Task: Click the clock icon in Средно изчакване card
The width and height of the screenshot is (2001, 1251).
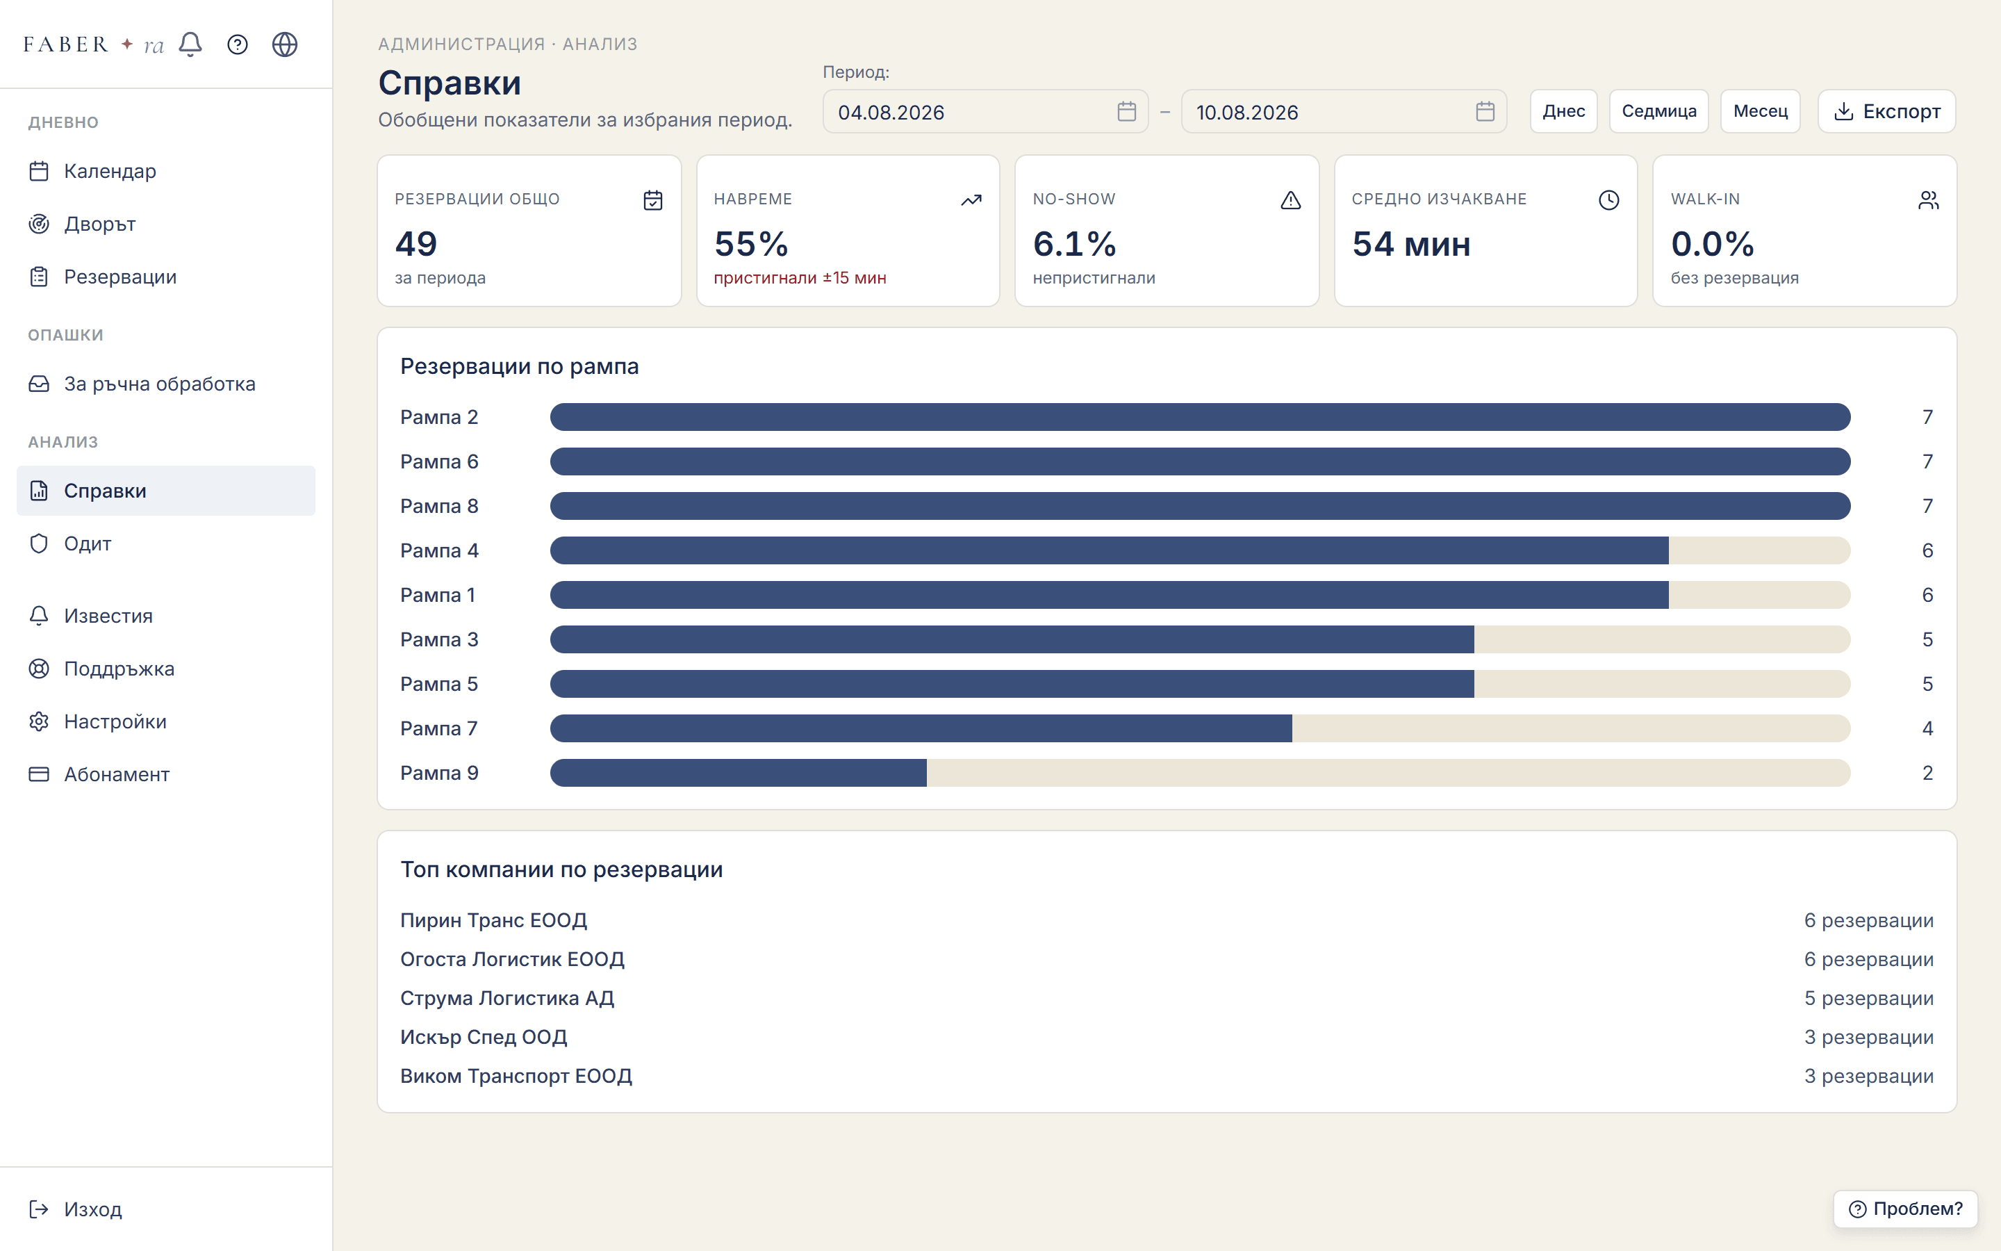Action: (1609, 200)
